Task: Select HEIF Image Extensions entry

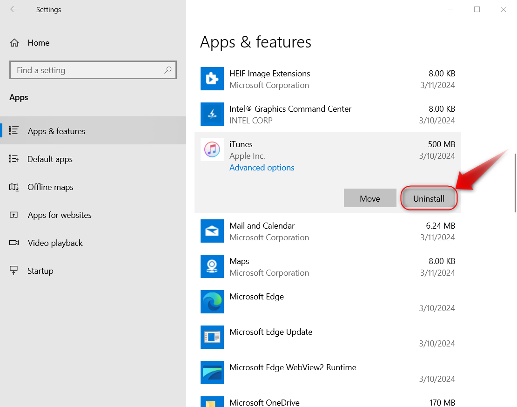Action: (328, 79)
